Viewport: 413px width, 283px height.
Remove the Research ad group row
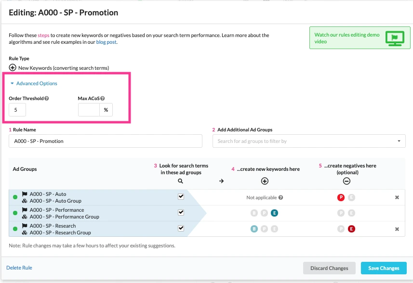tap(397, 229)
